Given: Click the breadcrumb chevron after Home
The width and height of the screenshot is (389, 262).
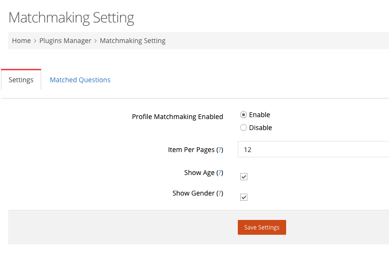Looking at the screenshot, I should click(x=35, y=41).
